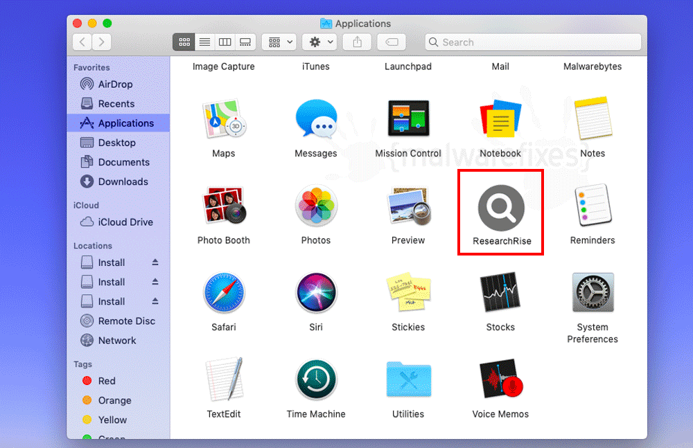Select the Reminders app icon
The height and width of the screenshot is (448, 693).
(593, 205)
